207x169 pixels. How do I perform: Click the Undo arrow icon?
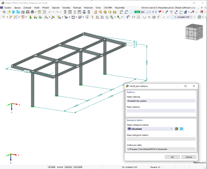click(x=50, y=12)
